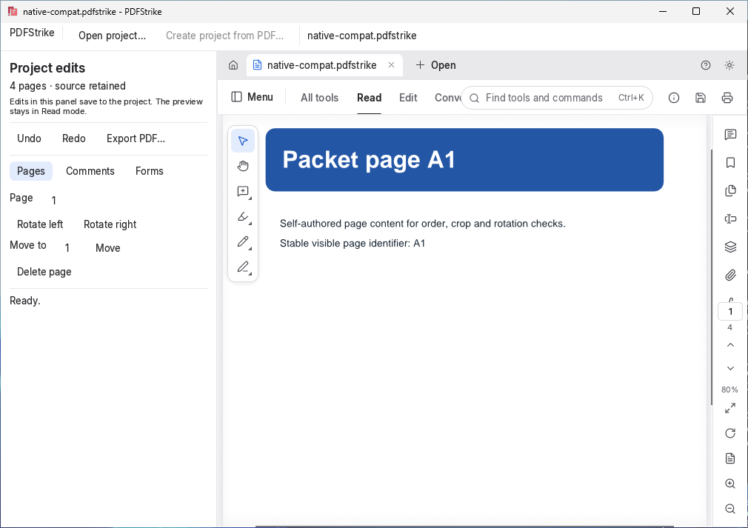
Task: Select the Pages tab in Project edits
Action: (x=31, y=171)
